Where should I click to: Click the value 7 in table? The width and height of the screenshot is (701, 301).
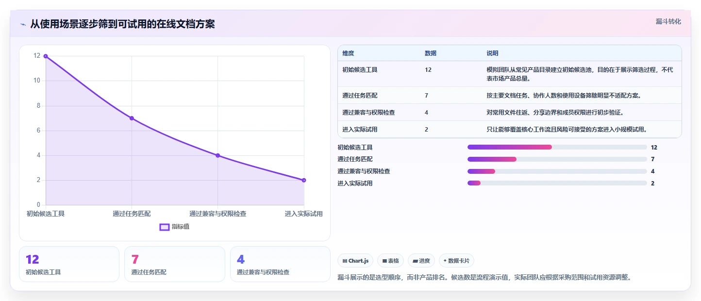tap(426, 96)
